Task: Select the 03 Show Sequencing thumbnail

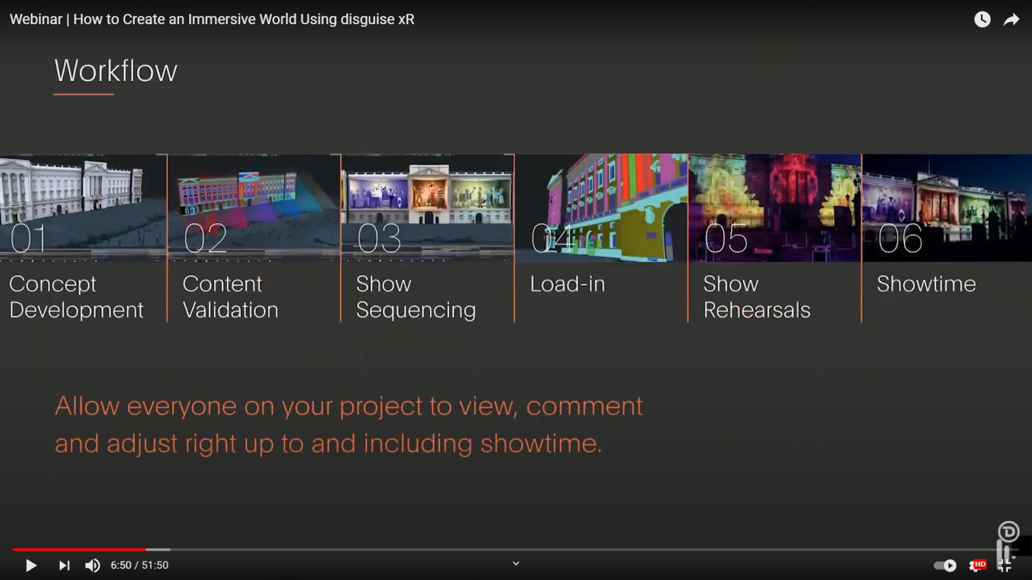Action: (427, 208)
